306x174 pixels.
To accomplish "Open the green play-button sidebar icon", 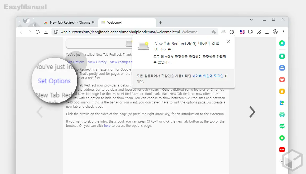I will (x=282, y=115).
